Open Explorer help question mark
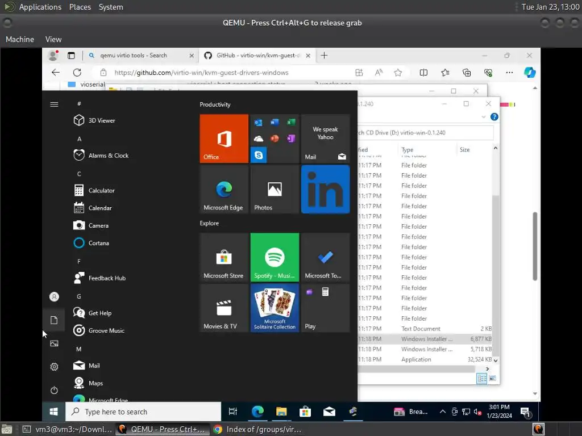 (494, 117)
